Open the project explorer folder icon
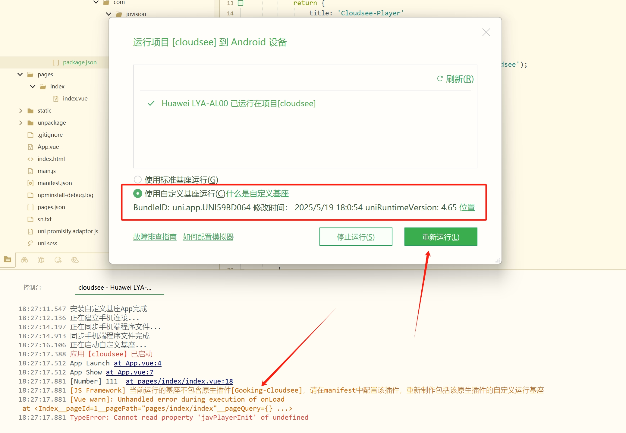The width and height of the screenshot is (626, 433). click(8, 259)
